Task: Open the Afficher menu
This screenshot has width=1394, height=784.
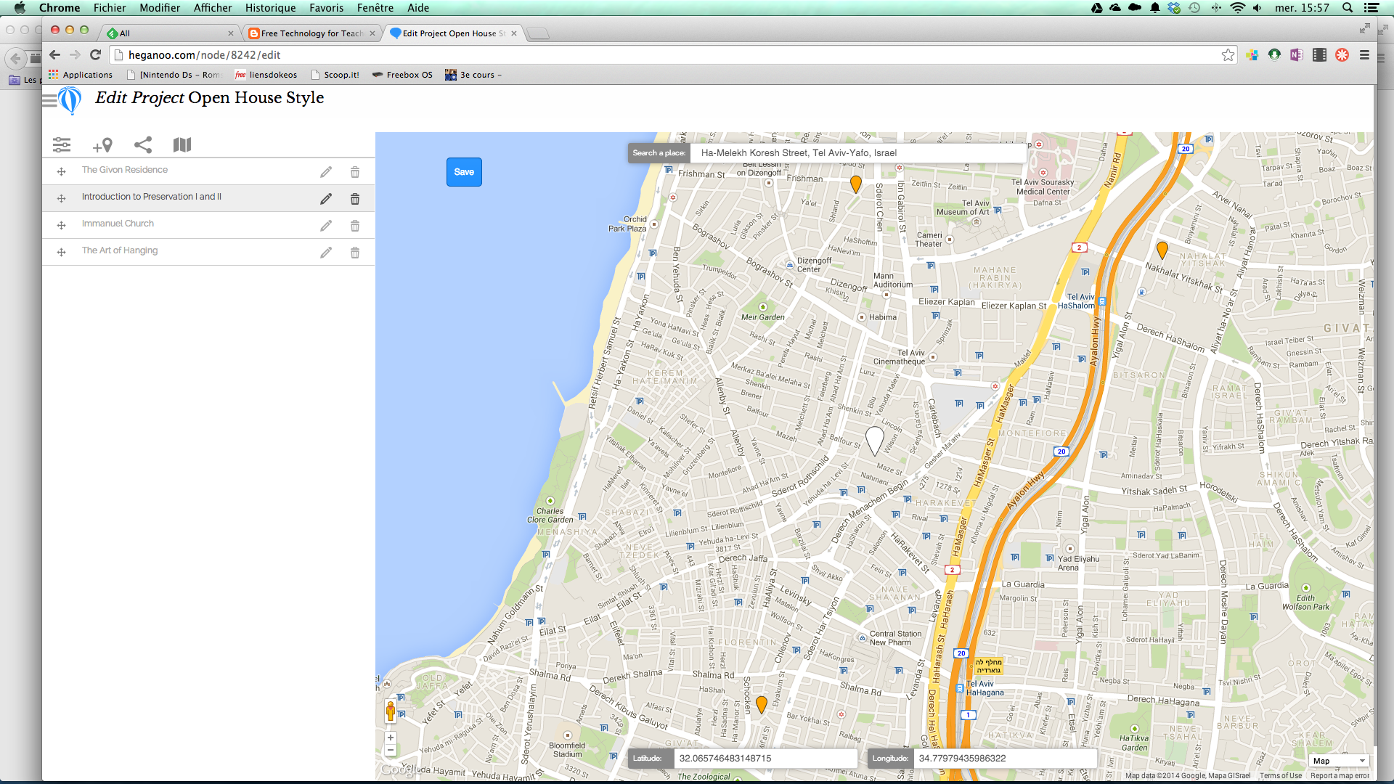Action: pyautogui.click(x=213, y=8)
